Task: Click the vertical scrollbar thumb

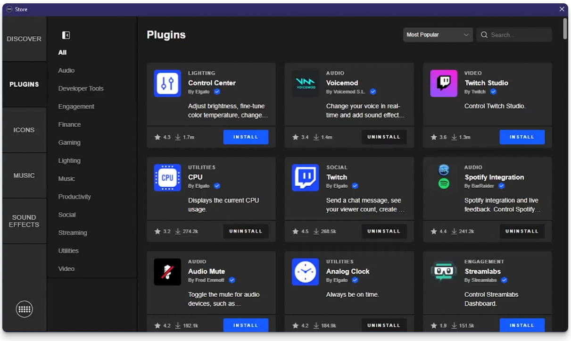Action: [x=565, y=28]
